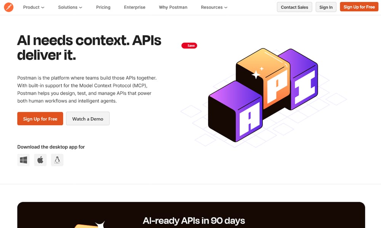Click the Sign In button
381x228 pixels.
pyautogui.click(x=326, y=7)
